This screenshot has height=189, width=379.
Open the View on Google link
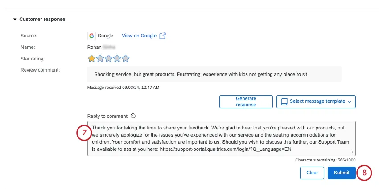point(140,36)
